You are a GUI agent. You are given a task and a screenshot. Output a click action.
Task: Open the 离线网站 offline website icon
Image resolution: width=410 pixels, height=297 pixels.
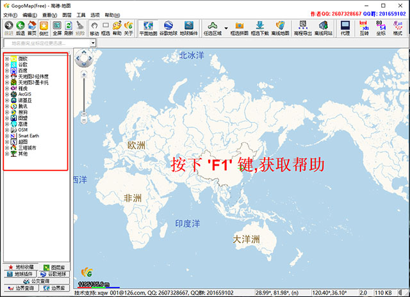click(323, 26)
